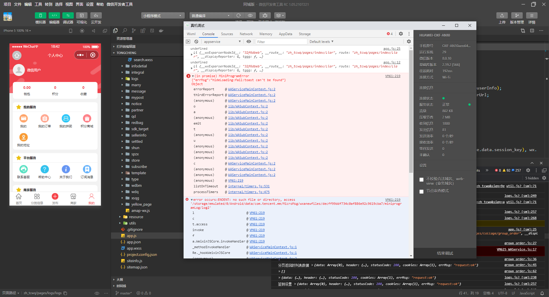Toggle the console sidebar panel icon

[188, 41]
